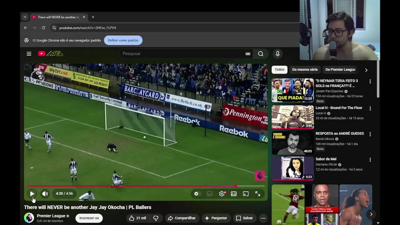Click Salvar save button
Screen dimensions: 400x225
pyautogui.click(x=244, y=218)
